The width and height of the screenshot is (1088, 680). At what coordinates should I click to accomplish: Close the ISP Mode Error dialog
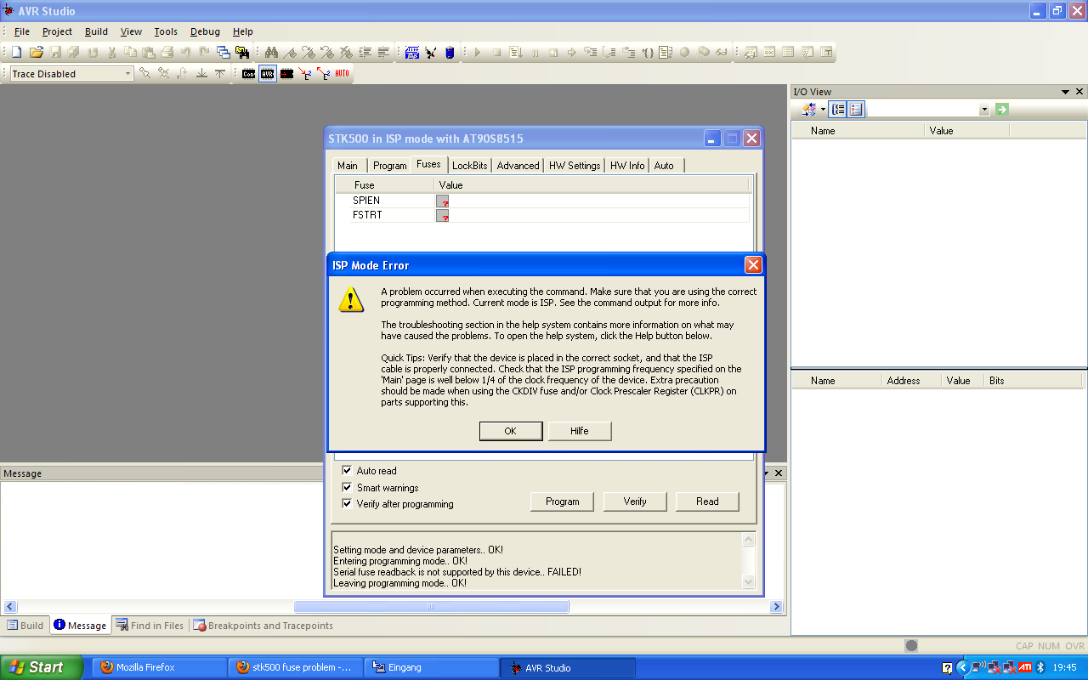coord(753,265)
